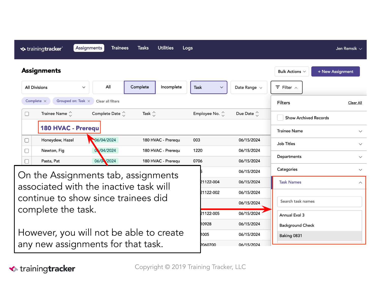Viewport: 381px width, 286px height.
Task: Toggle the Filter panel button
Action: pos(287,87)
